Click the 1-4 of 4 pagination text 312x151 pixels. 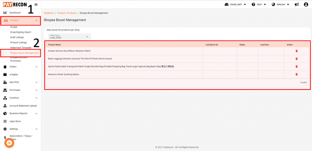(x=303, y=82)
